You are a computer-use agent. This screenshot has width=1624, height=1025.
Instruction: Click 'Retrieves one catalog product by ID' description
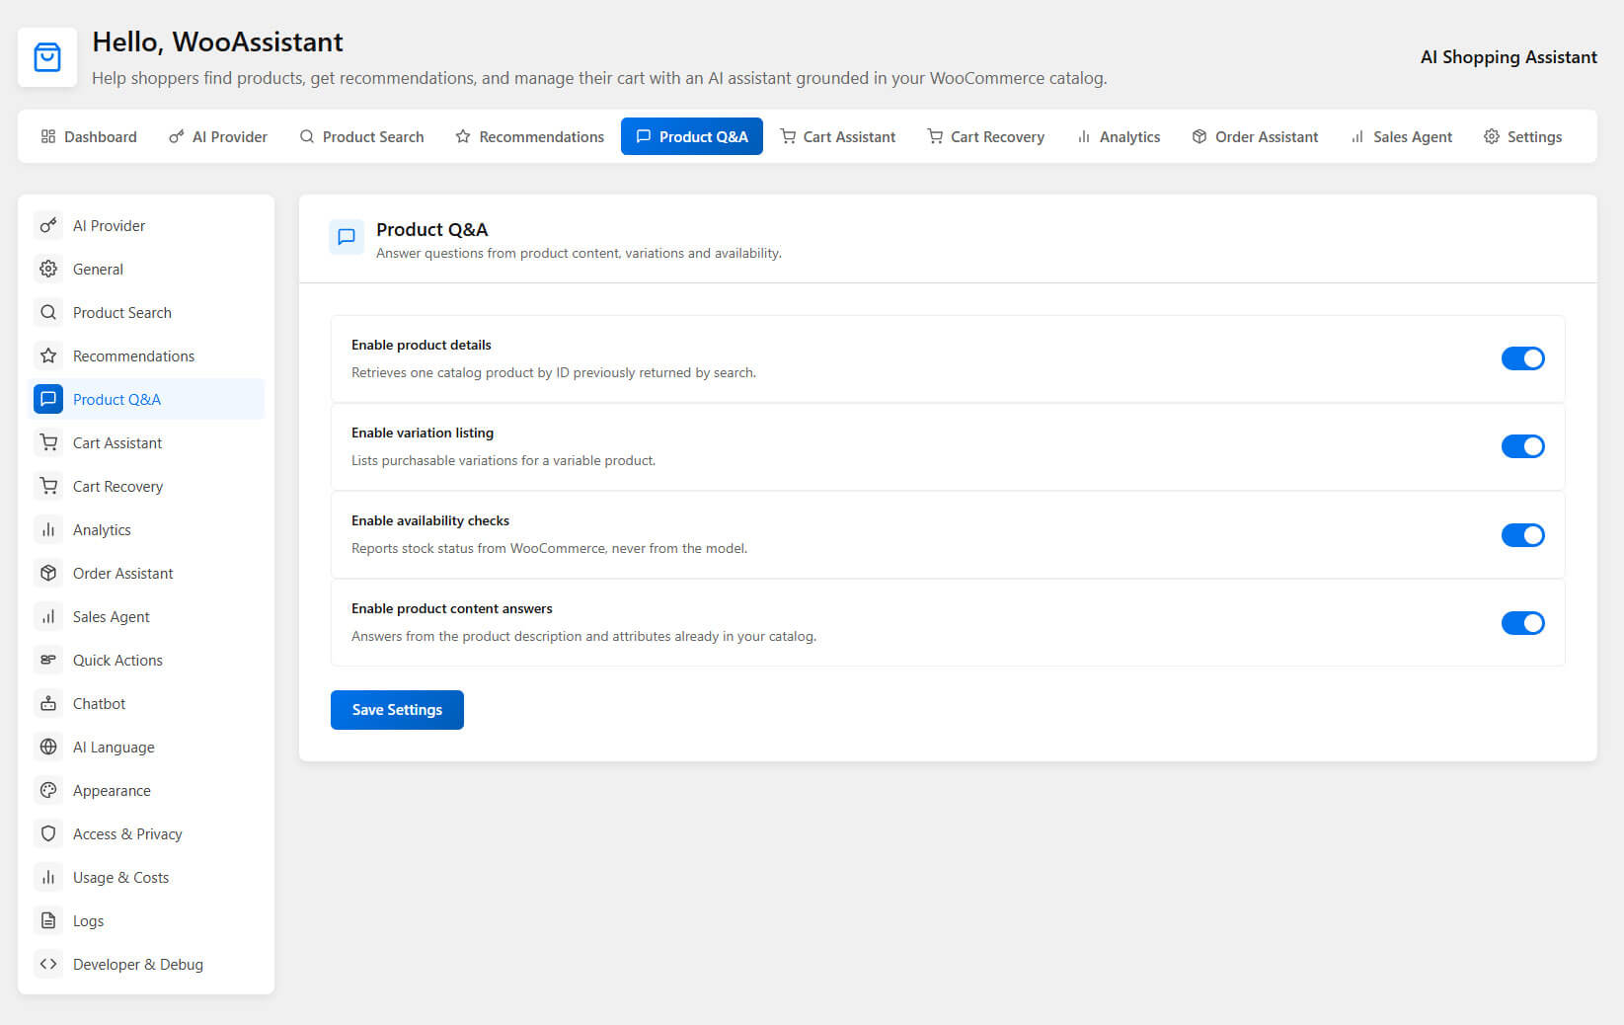[x=554, y=372]
